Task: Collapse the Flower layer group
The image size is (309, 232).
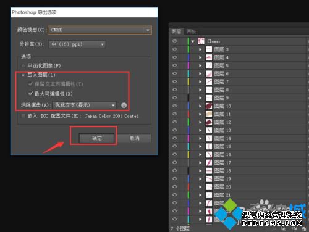Action: (x=193, y=41)
